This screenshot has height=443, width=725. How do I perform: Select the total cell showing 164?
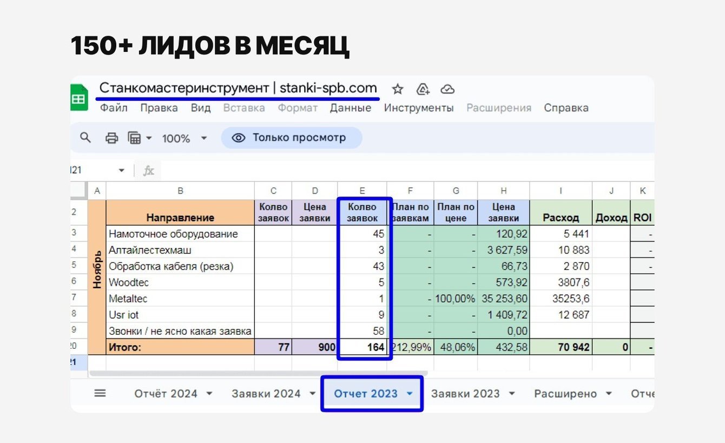click(362, 347)
